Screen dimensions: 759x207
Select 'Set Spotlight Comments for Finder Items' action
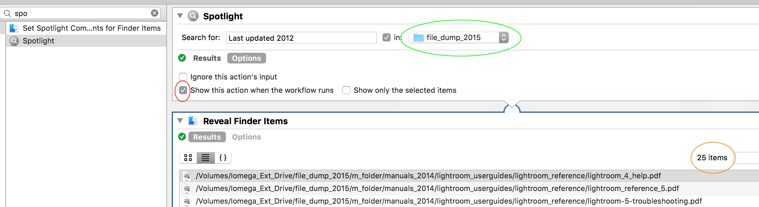pyautogui.click(x=86, y=28)
